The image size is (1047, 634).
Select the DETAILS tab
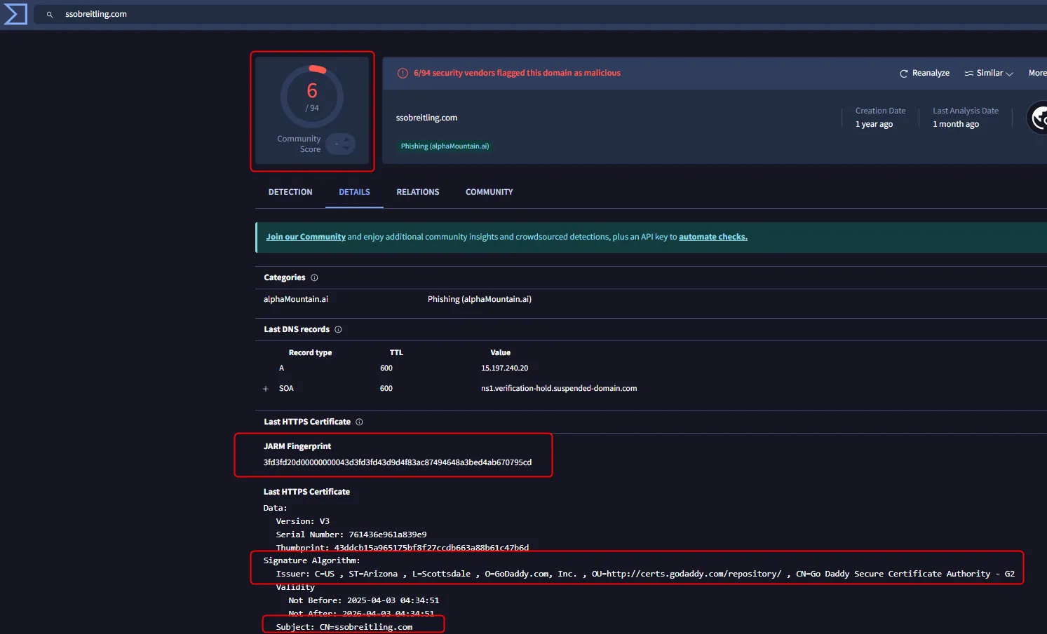[x=354, y=192]
